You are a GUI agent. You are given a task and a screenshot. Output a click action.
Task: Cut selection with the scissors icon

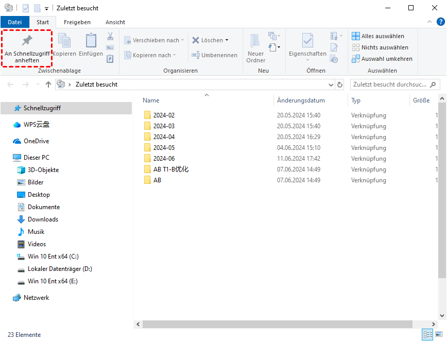coord(110,36)
